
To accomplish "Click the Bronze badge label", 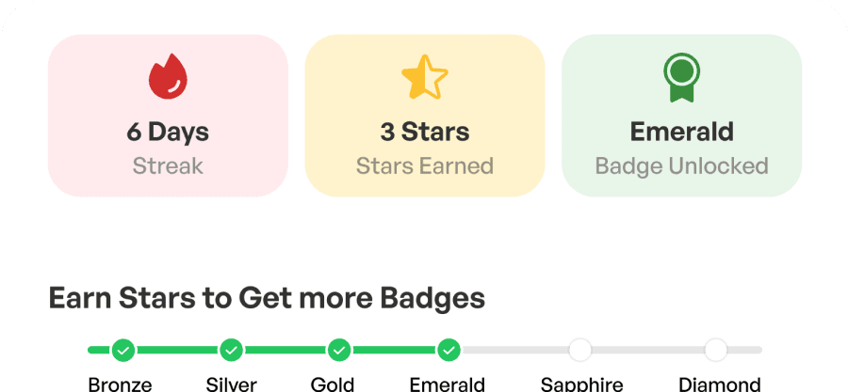I will click(x=120, y=384).
